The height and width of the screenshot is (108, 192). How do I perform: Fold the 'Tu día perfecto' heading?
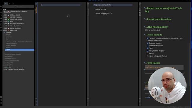coord(144,34)
